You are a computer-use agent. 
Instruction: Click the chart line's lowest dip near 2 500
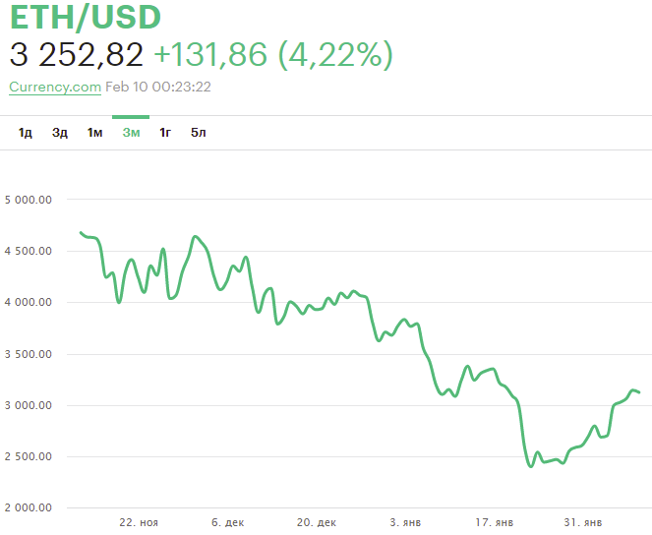coord(531,466)
